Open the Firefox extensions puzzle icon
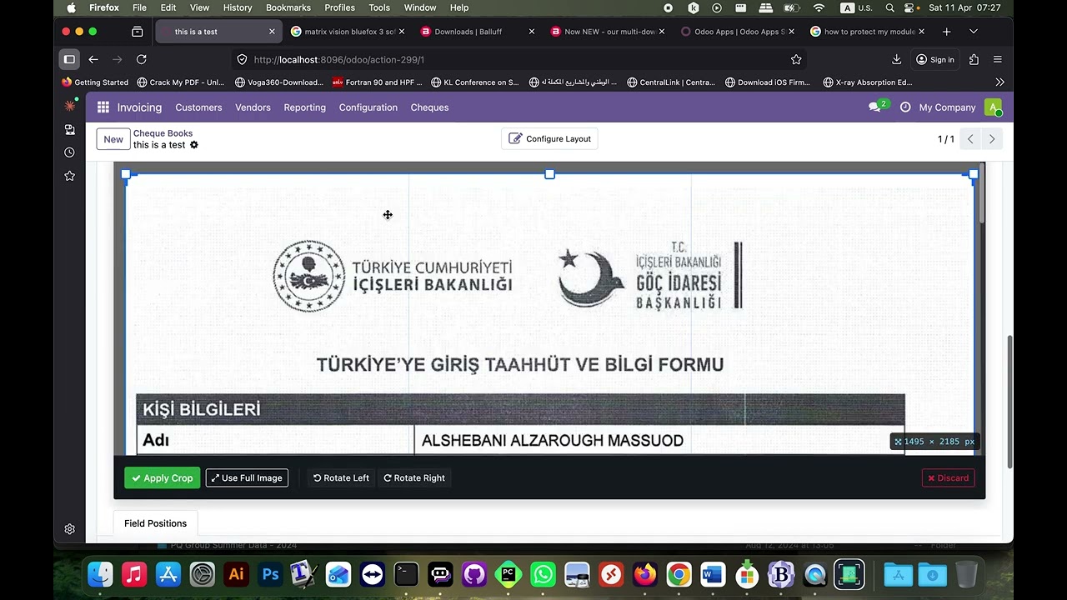1067x600 pixels. pyautogui.click(x=974, y=59)
